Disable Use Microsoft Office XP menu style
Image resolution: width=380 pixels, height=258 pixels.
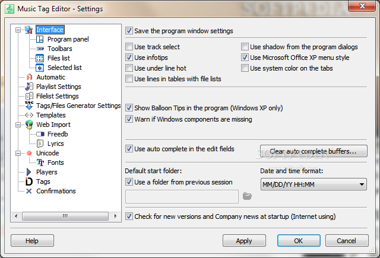pos(245,58)
